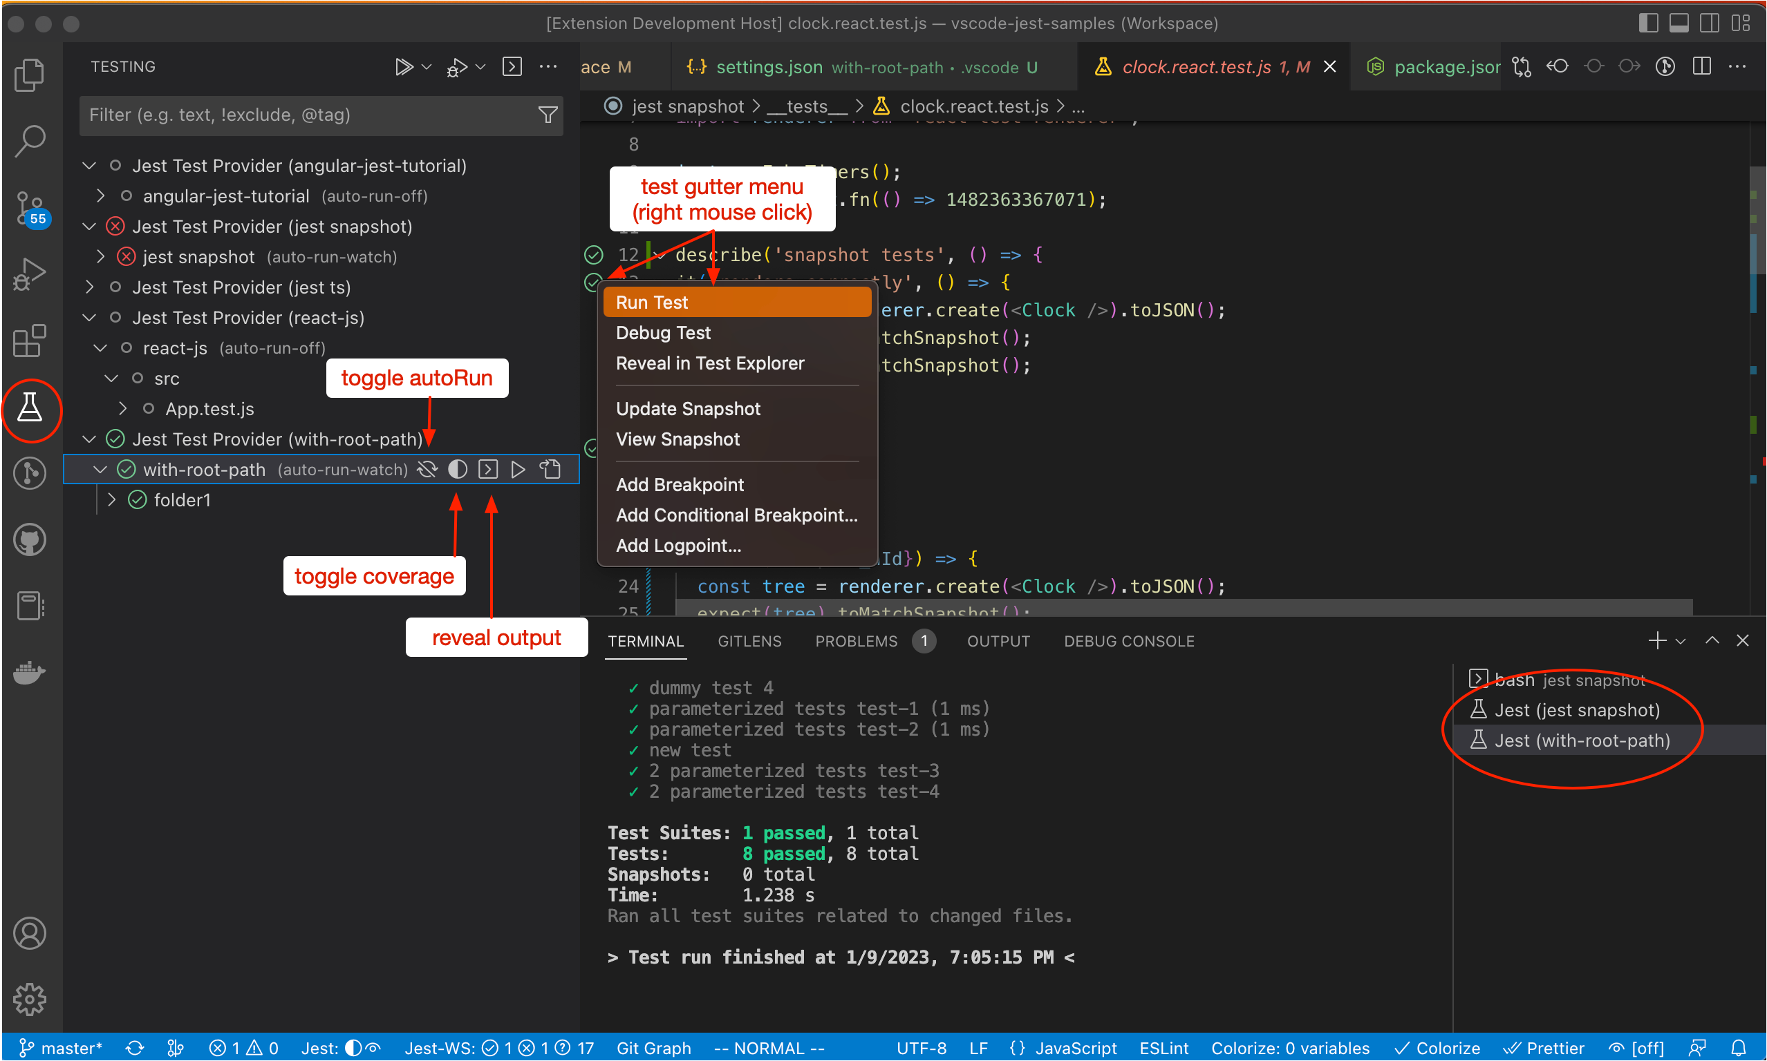Screen dimensions: 1767x1061
Task: Collapse the react-js (auto-run-off) node
Action: click(101, 348)
